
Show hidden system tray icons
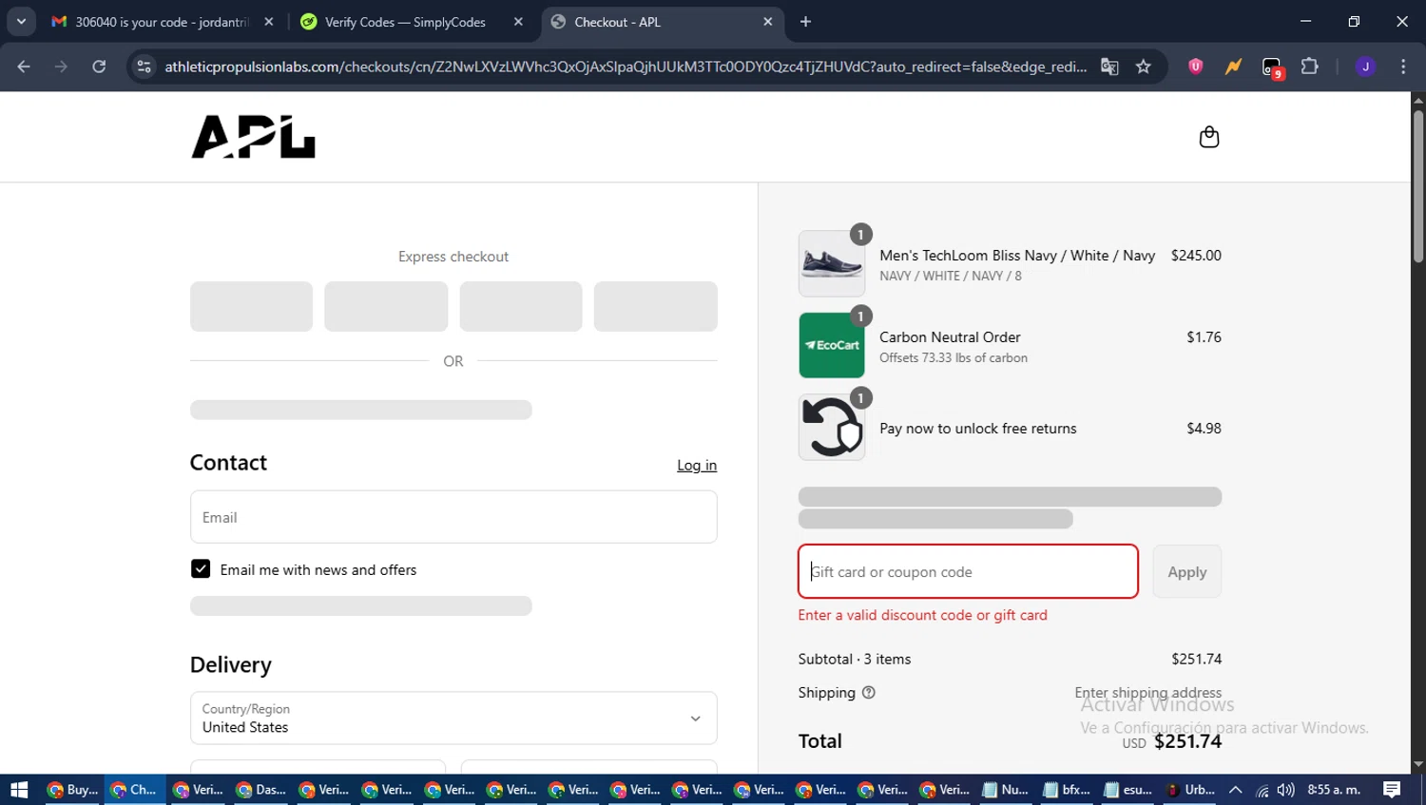click(1235, 790)
